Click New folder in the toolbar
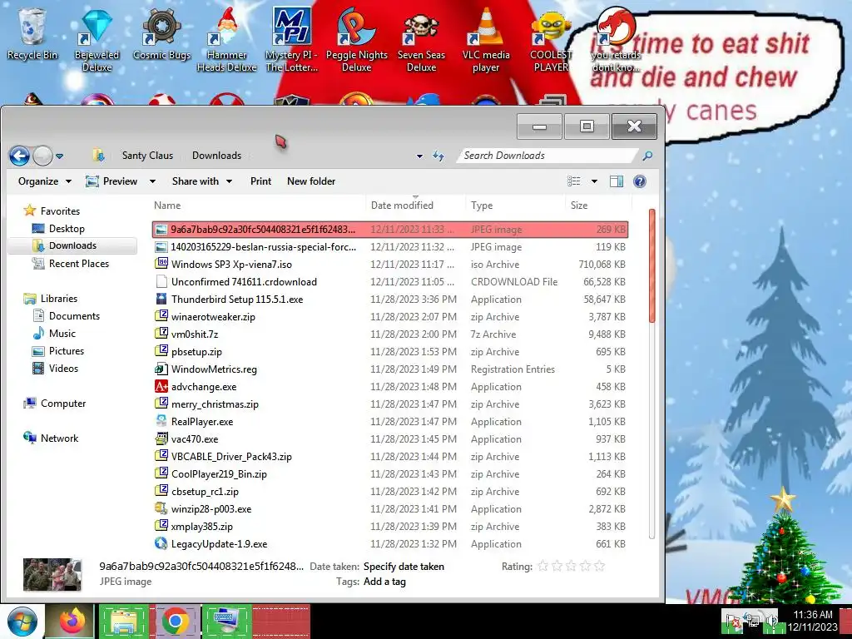852x639 pixels. click(x=311, y=181)
